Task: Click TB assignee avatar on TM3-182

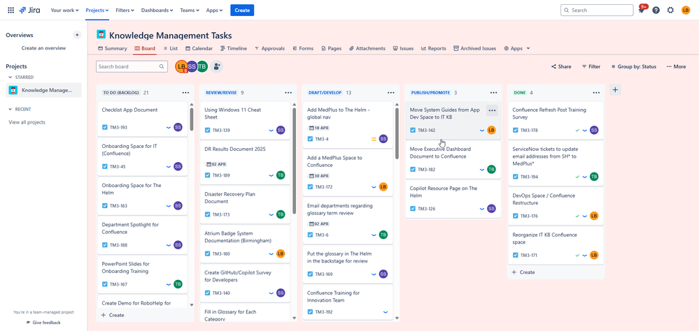Action: tap(491, 170)
